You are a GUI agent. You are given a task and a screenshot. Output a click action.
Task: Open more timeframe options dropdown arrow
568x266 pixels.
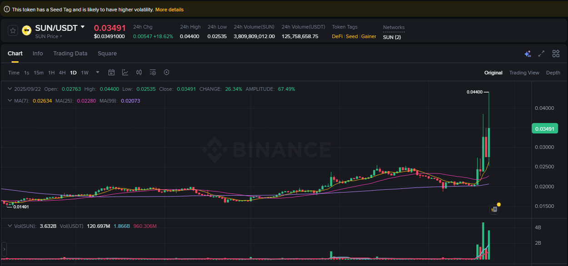pyautogui.click(x=97, y=72)
